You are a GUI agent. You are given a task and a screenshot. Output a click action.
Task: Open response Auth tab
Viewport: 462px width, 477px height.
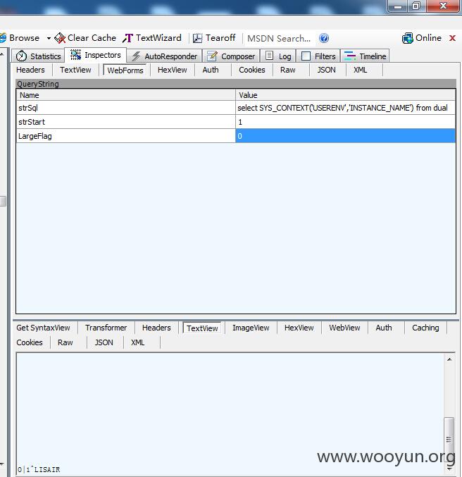point(384,328)
